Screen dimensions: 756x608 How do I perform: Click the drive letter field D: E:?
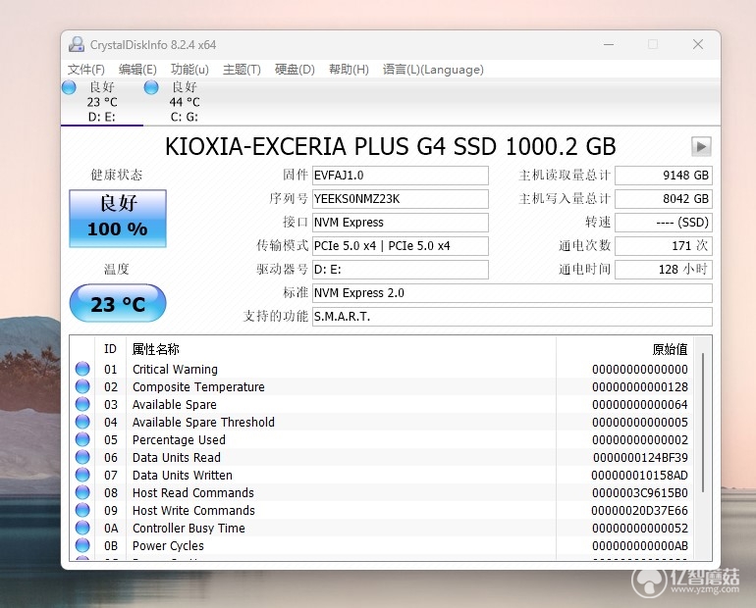tap(401, 270)
